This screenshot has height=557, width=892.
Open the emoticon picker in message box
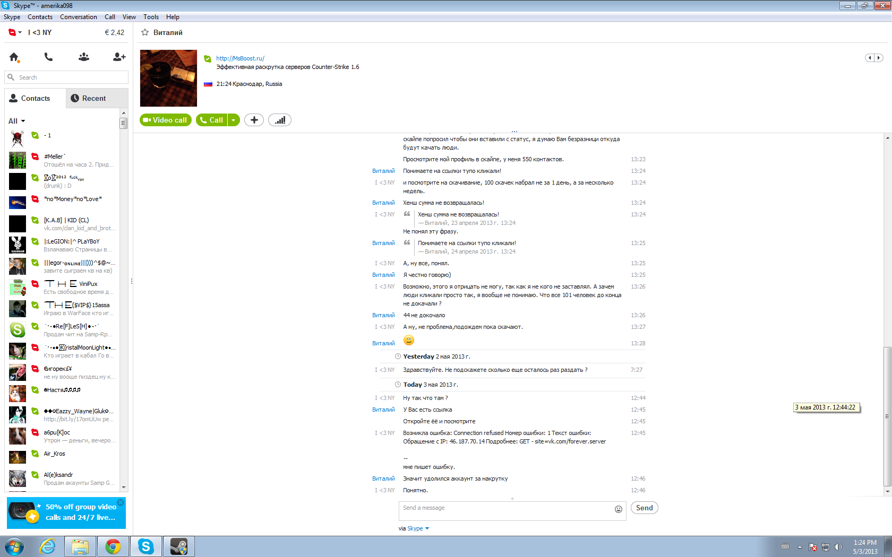coord(619,509)
